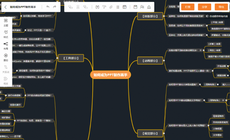Image resolution: width=230 pixels, height=140 pixels.
Task: Select node 延伸性 under 排版部分
Action: pos(186,16)
